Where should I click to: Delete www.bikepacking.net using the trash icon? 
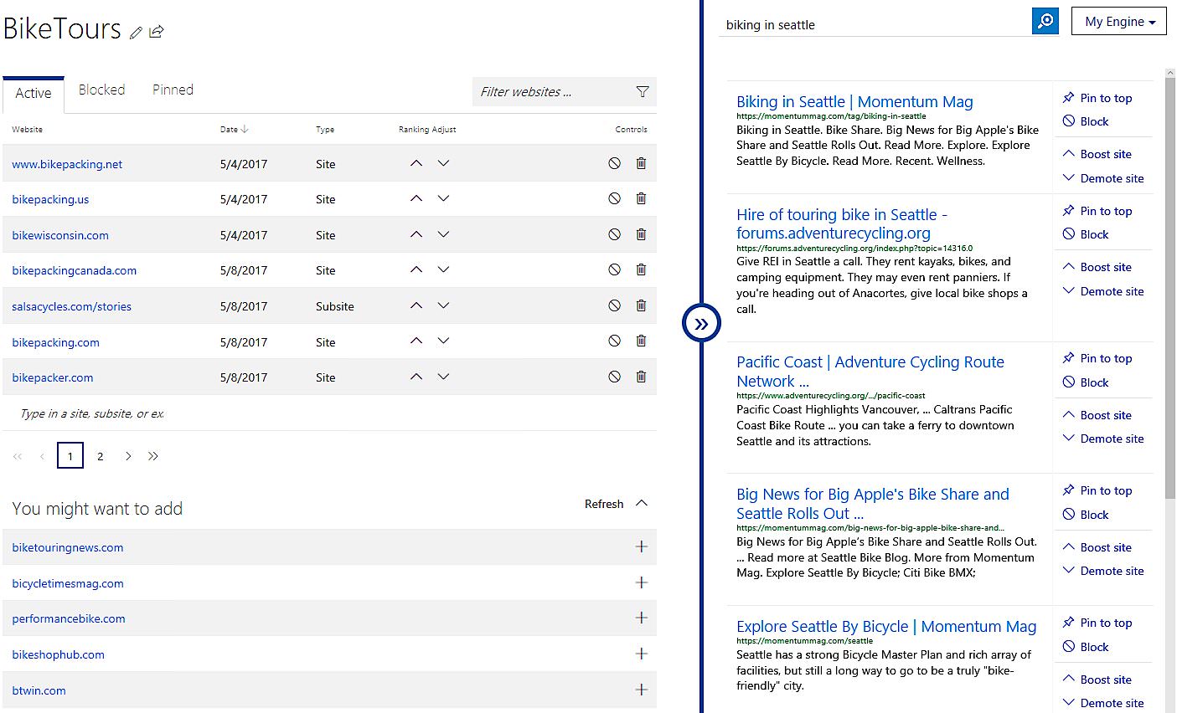pos(641,163)
